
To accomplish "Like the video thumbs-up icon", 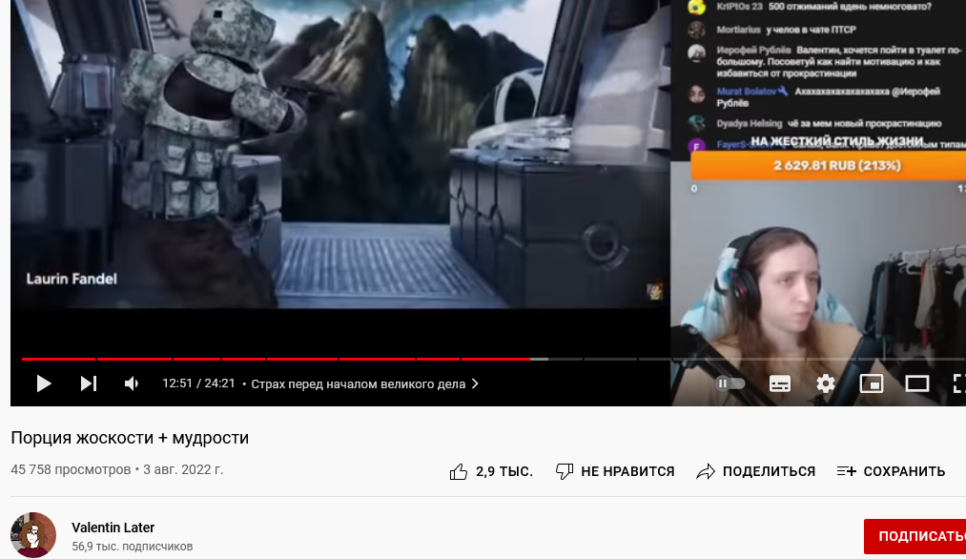I will click(x=459, y=471).
